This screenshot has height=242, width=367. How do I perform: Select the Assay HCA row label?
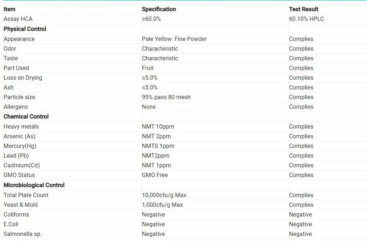click(18, 19)
